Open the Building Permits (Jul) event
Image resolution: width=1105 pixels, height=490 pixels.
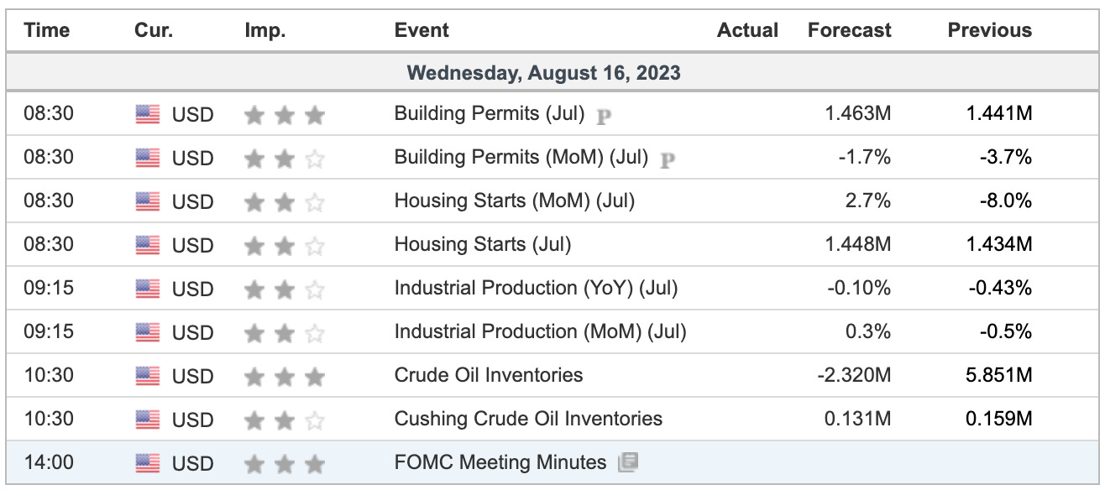click(490, 113)
